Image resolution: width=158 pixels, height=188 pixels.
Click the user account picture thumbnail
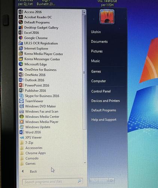(x=107, y=17)
